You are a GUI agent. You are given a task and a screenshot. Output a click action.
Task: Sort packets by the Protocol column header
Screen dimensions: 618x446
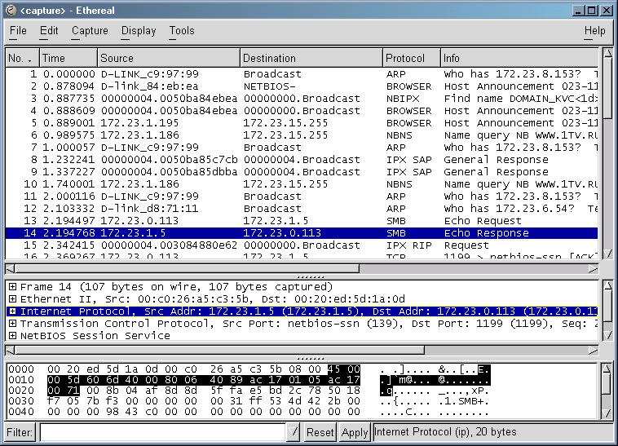tap(412, 59)
